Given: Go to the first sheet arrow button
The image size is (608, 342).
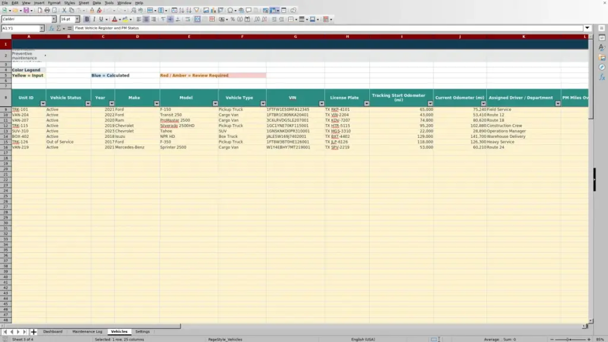Looking at the screenshot, I should pos(5,332).
